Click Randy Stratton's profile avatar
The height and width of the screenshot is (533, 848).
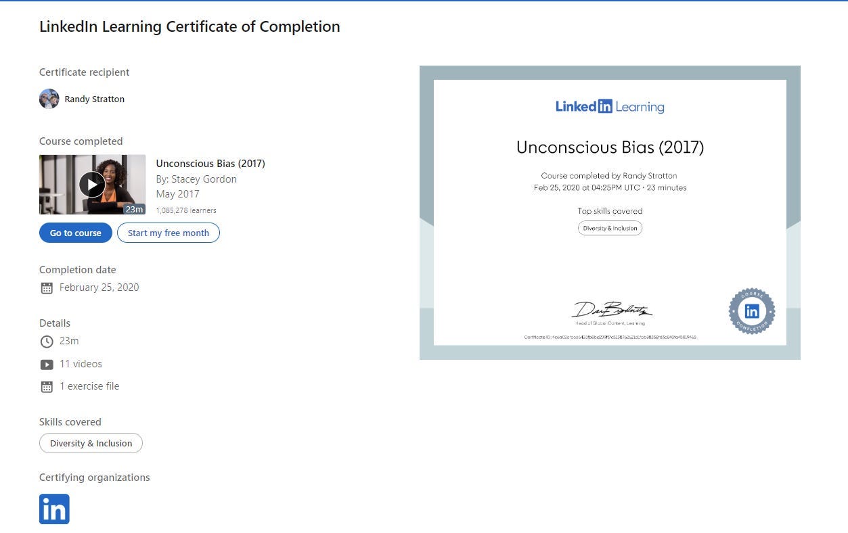coord(49,99)
